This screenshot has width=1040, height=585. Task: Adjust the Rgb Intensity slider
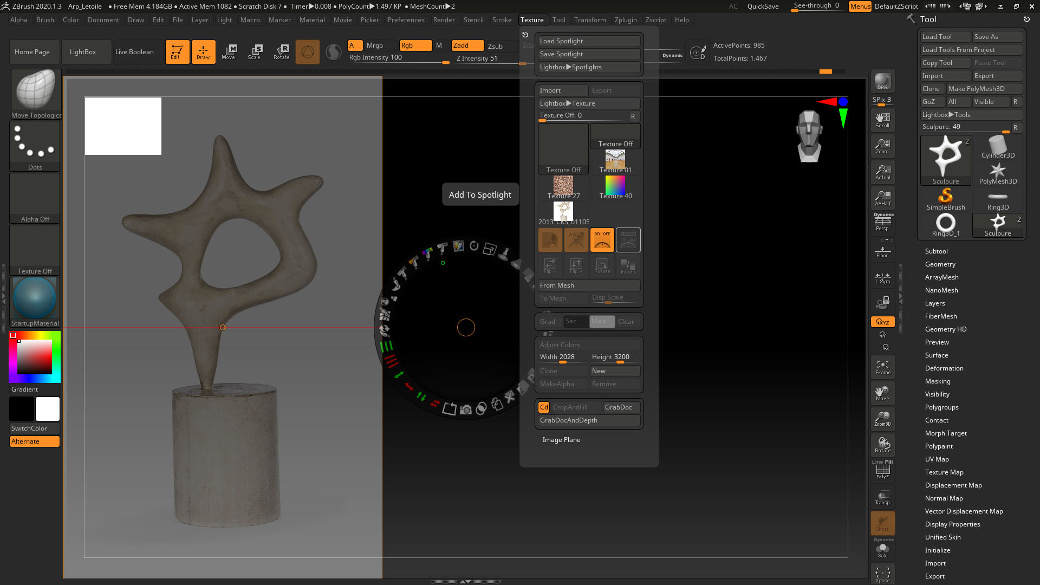399,58
